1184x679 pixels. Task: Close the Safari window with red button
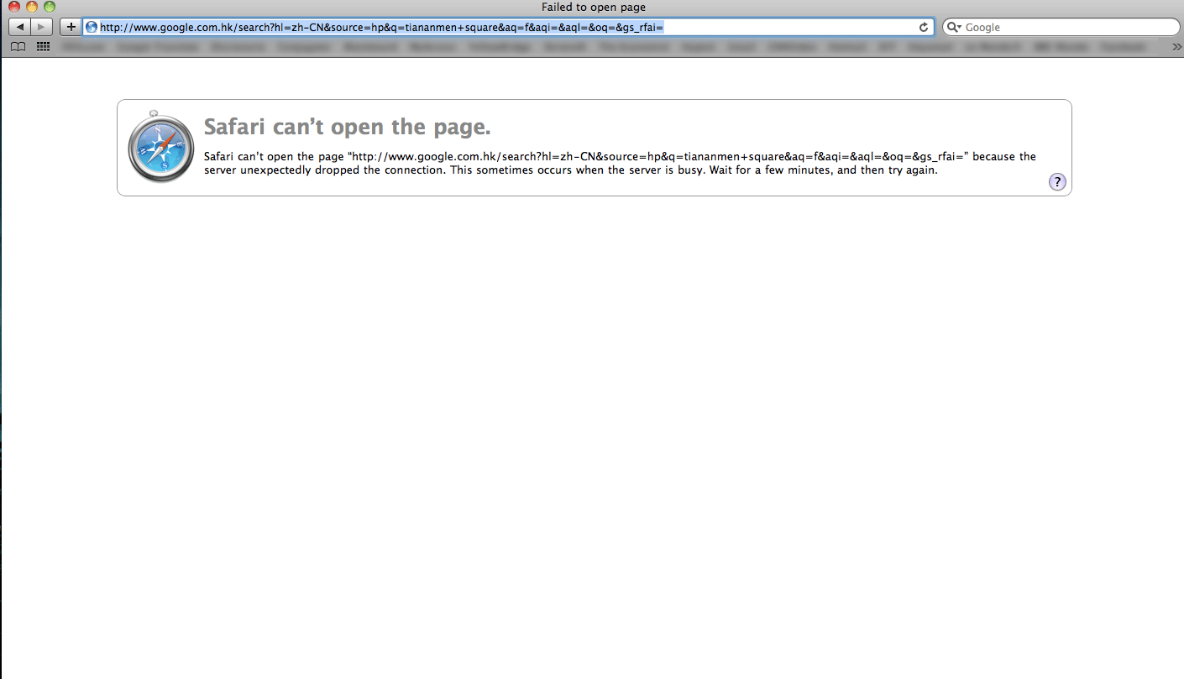[x=14, y=7]
